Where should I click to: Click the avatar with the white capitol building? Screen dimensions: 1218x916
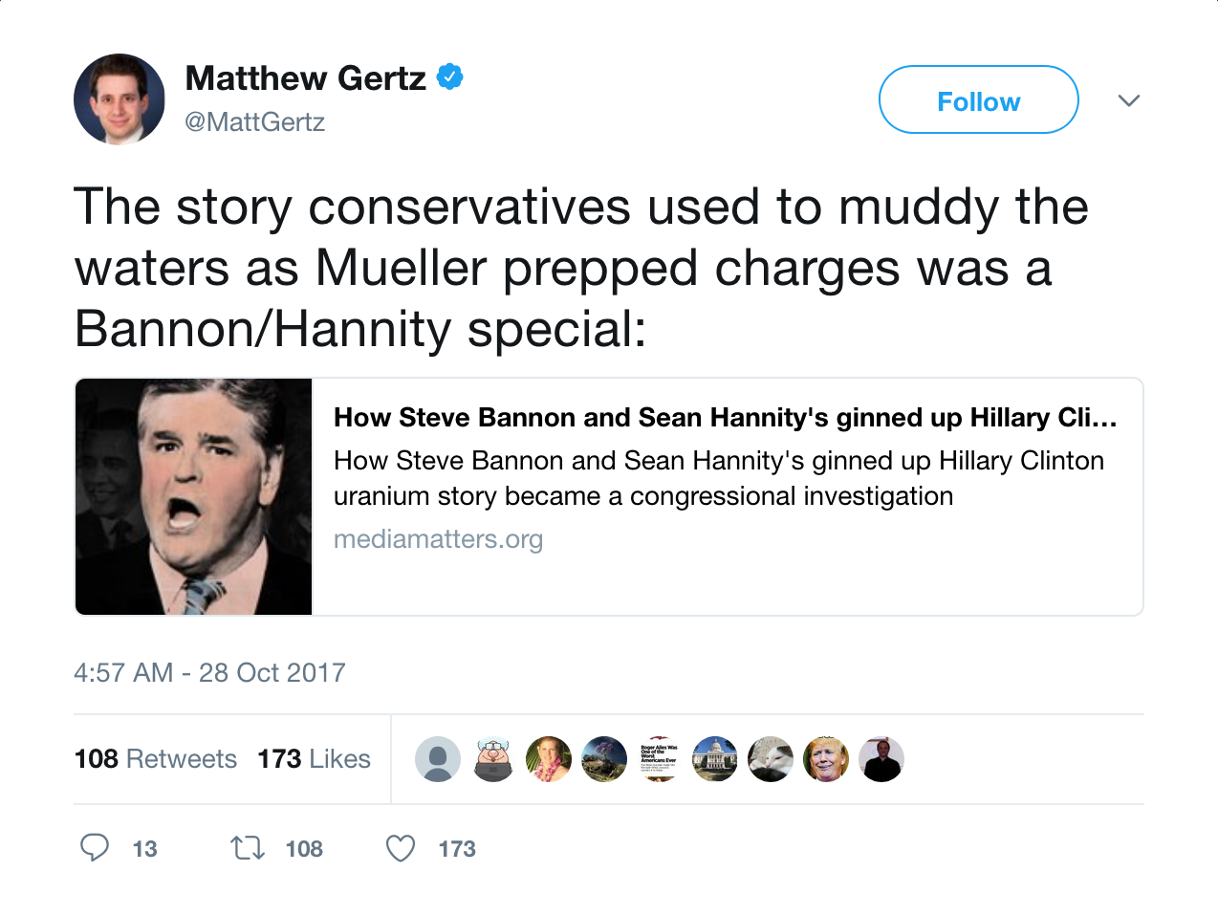[715, 759]
